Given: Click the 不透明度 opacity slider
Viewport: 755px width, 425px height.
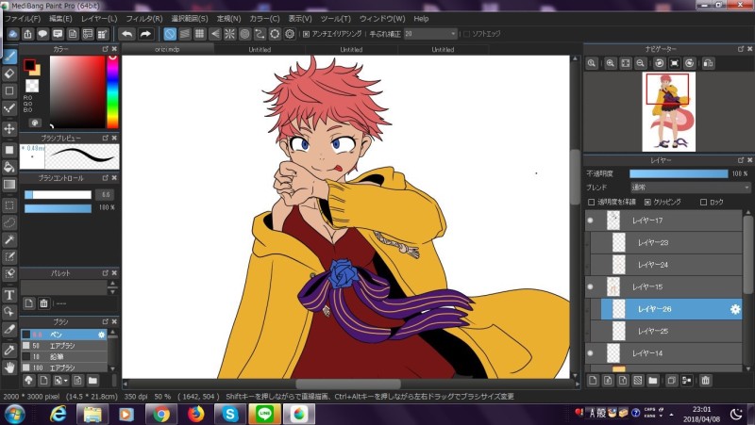Looking at the screenshot, I should click(x=679, y=173).
